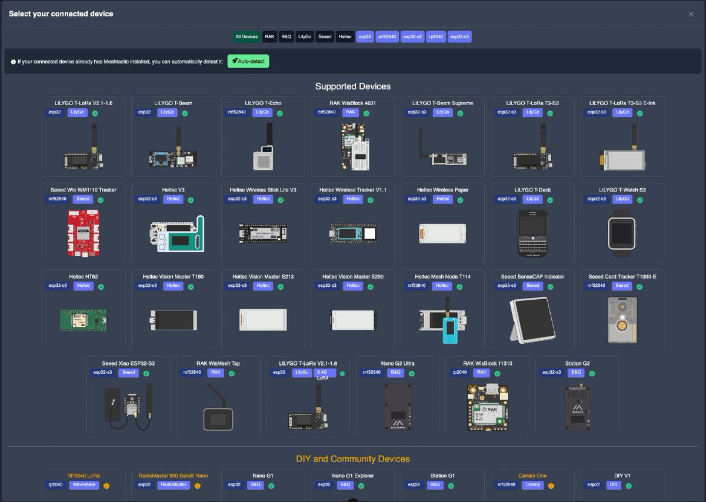Click the 2.4G LoRa tag on T-LoRa V2.1-1.8
The height and width of the screenshot is (502, 706).
[x=325, y=374]
